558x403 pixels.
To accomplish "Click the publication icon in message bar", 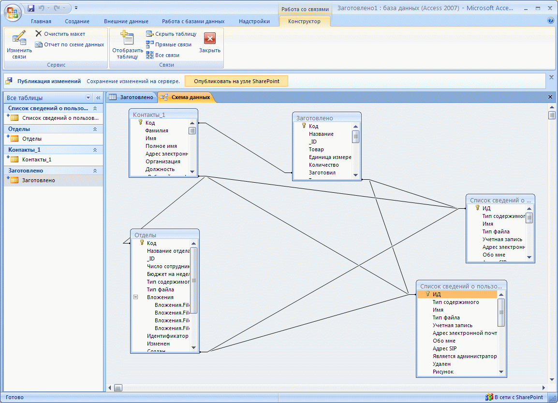I will tap(9, 81).
